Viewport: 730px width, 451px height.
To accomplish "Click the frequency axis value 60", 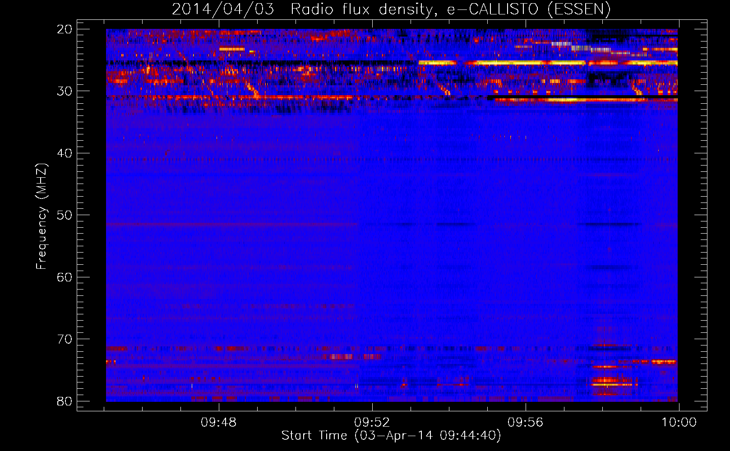I will (65, 277).
